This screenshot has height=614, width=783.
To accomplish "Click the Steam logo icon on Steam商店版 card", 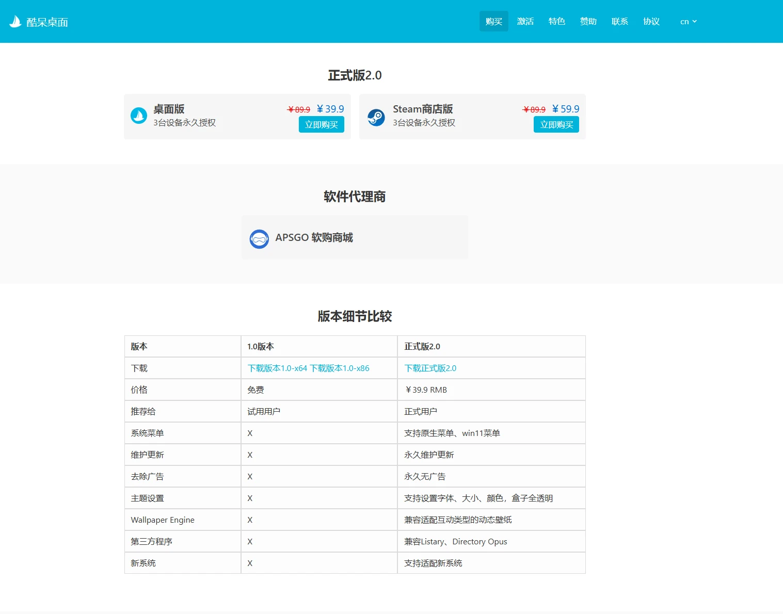I will [376, 117].
